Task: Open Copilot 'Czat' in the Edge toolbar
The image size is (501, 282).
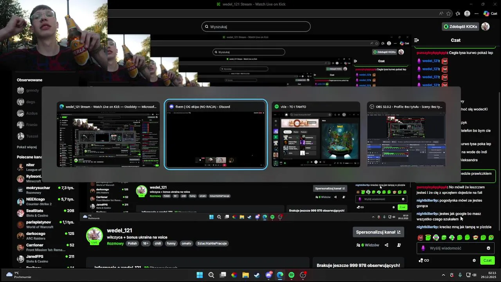Action: point(490,13)
